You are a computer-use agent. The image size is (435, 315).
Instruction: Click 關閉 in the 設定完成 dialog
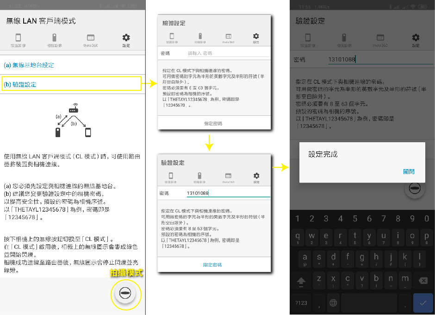[x=409, y=171]
